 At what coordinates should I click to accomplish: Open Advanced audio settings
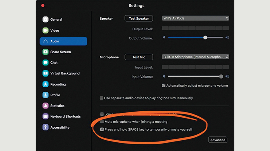pyautogui.click(x=217, y=140)
